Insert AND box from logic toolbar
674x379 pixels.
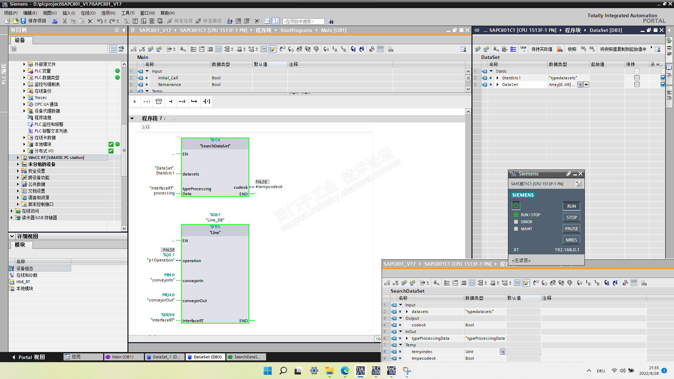(135, 101)
